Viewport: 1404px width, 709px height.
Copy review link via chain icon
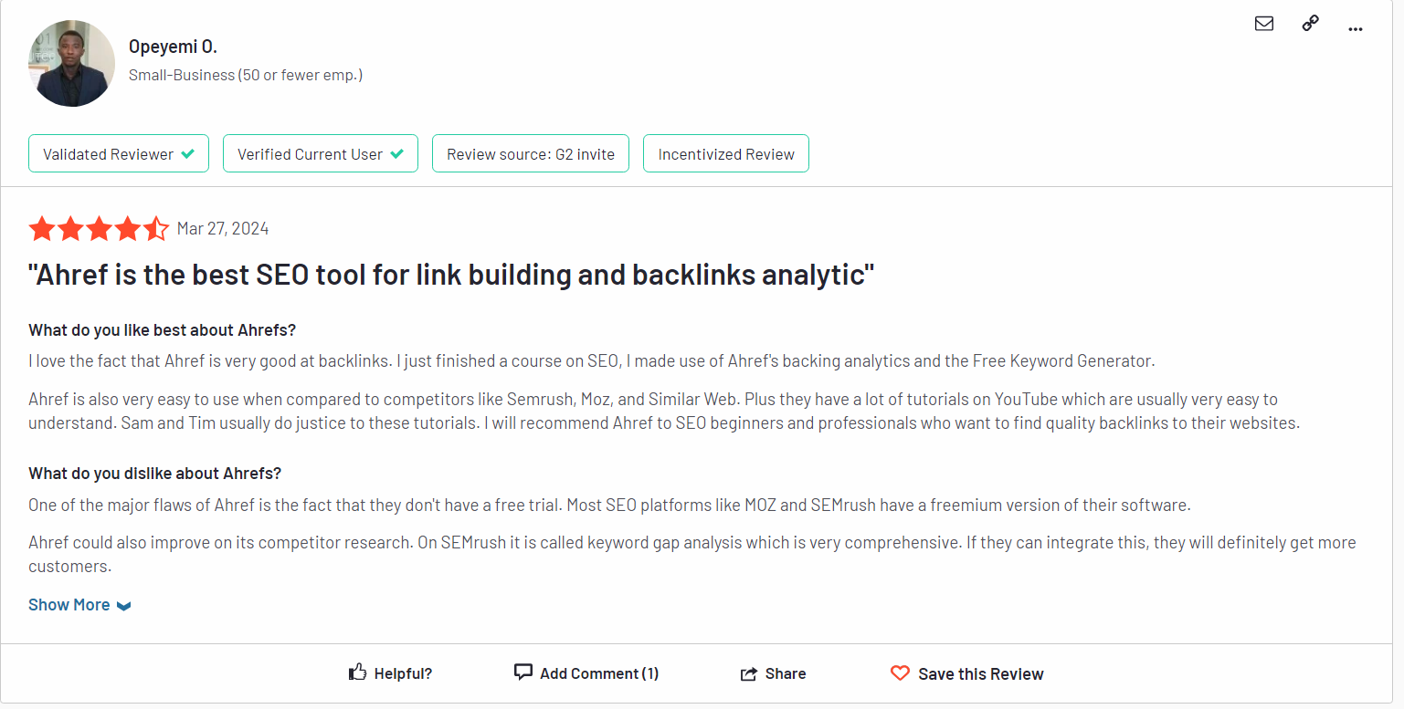pos(1311,24)
